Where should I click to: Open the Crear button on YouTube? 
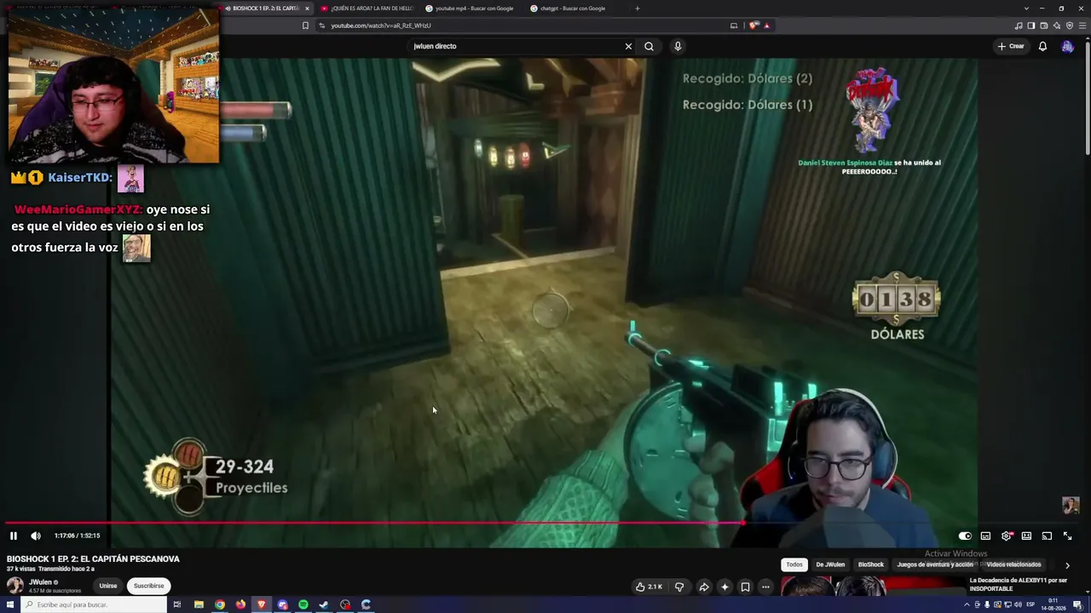(x=1011, y=46)
